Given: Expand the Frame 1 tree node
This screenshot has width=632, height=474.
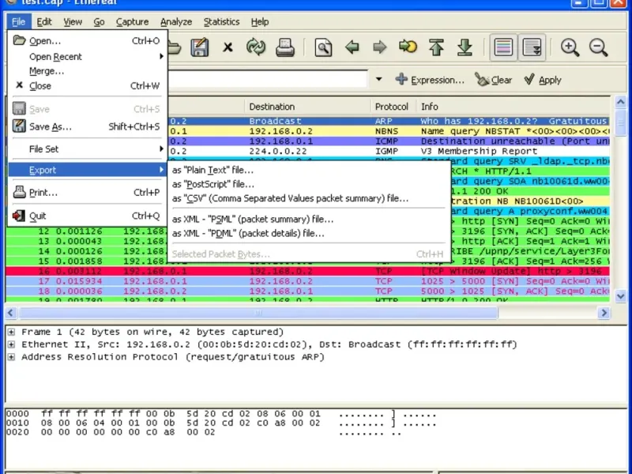Looking at the screenshot, I should (11, 333).
